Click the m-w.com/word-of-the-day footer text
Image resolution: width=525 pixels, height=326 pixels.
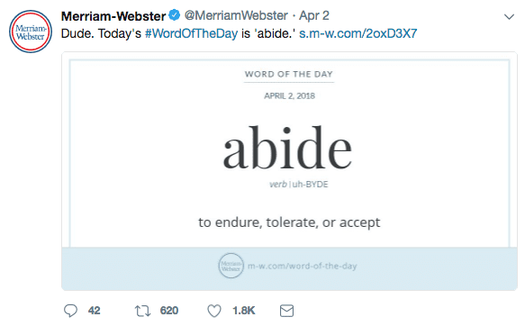pyautogui.click(x=303, y=266)
